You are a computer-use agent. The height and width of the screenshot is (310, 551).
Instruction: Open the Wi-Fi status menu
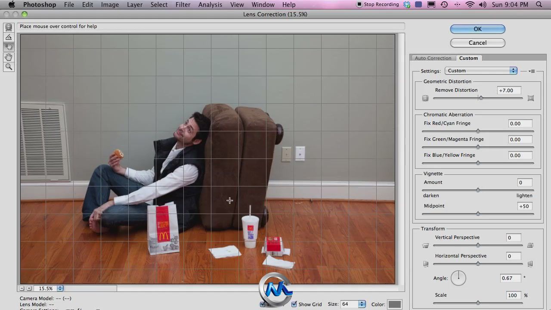point(470,5)
